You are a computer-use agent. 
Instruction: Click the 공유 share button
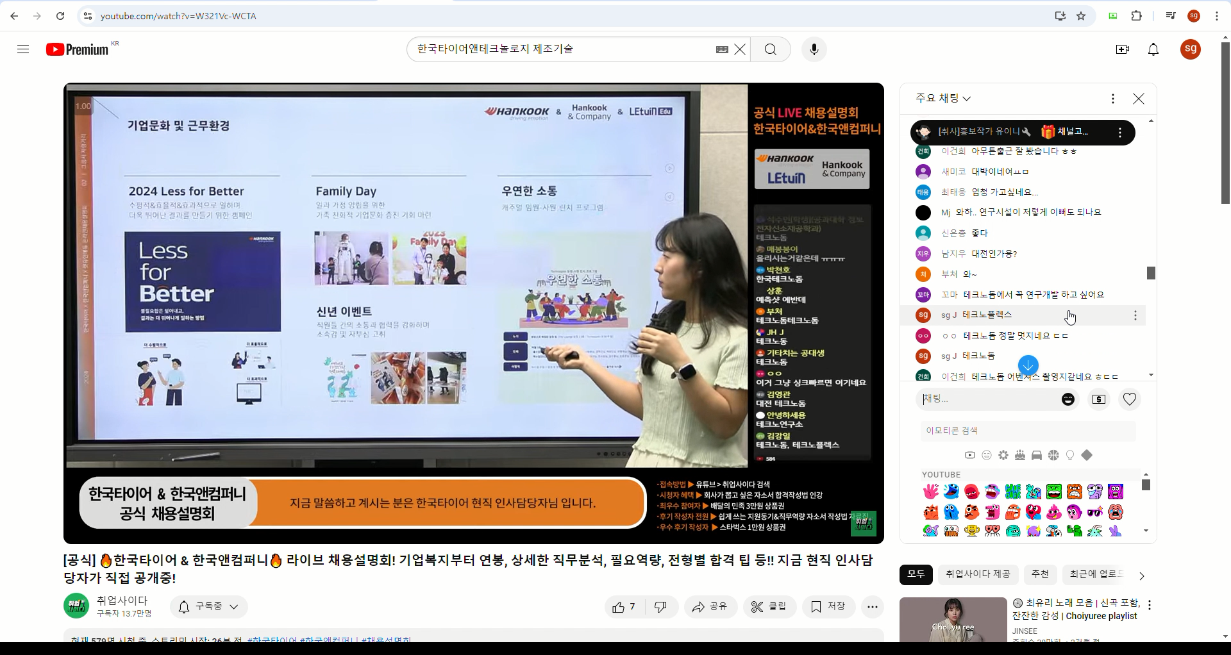point(710,607)
